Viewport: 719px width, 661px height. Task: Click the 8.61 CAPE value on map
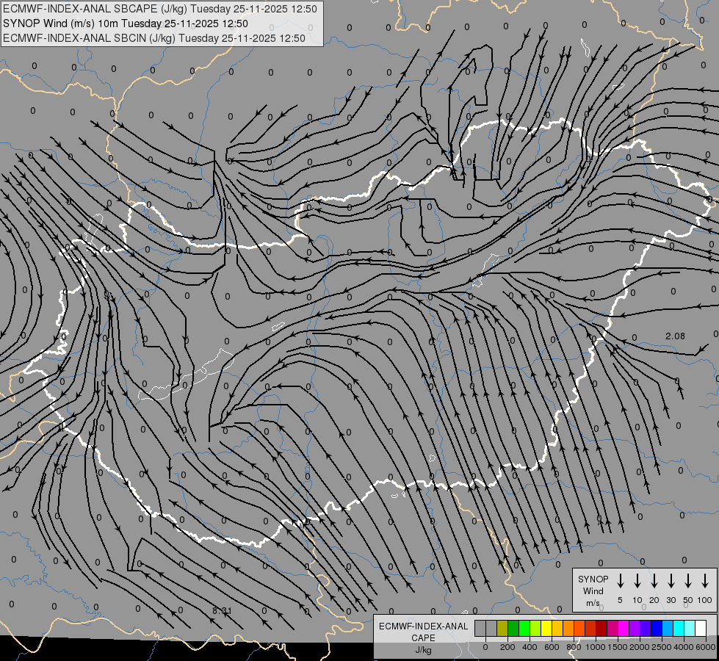coord(222,611)
